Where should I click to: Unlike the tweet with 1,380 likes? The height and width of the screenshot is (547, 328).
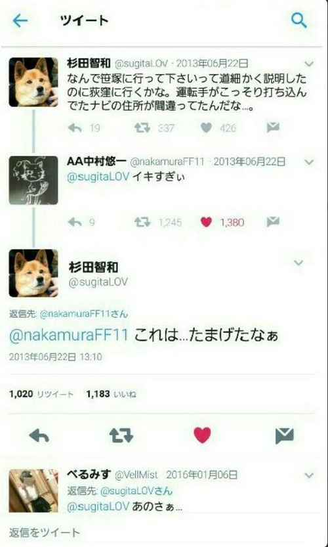(207, 222)
